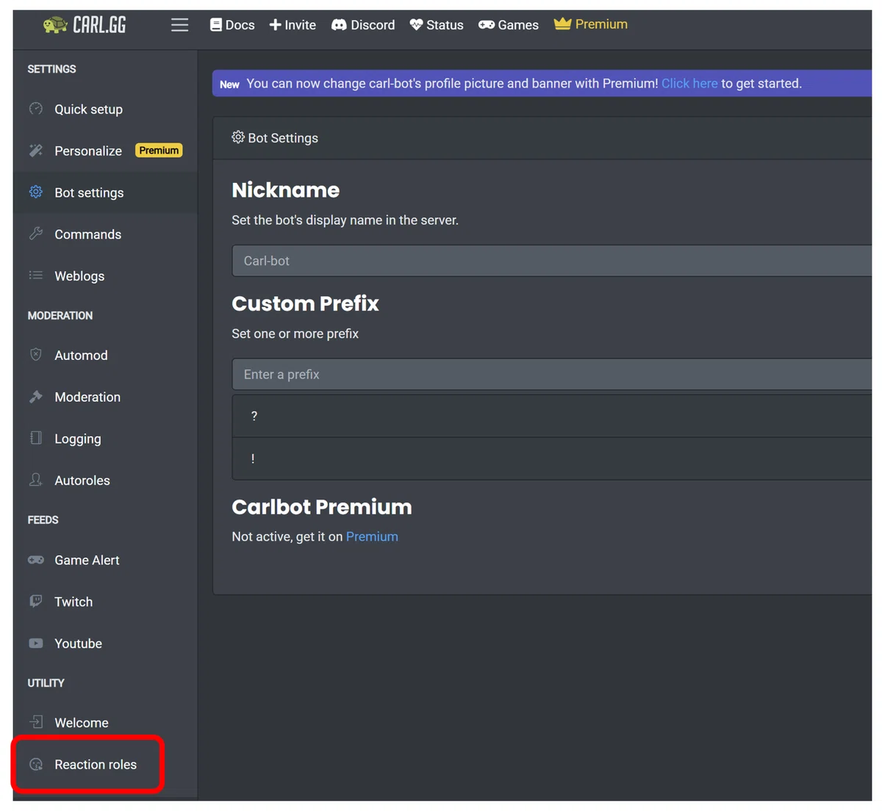
Task: Click the 'Carlbot Premium' section heading
Action: pos(322,507)
